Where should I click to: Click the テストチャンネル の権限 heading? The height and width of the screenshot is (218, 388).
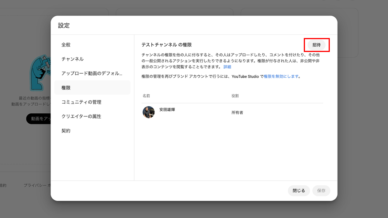[x=166, y=45]
